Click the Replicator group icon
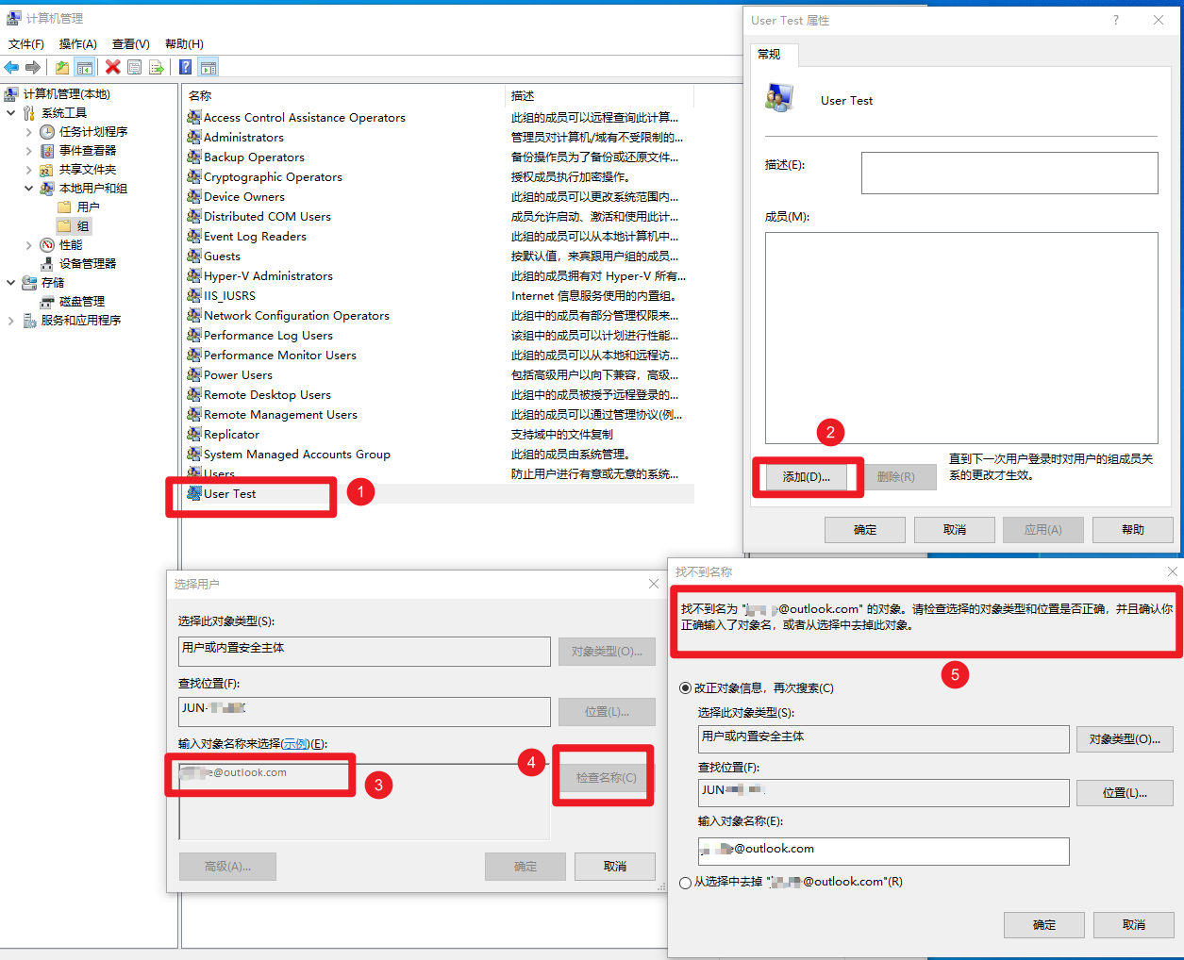Viewport: 1184px width, 960px height. (194, 434)
